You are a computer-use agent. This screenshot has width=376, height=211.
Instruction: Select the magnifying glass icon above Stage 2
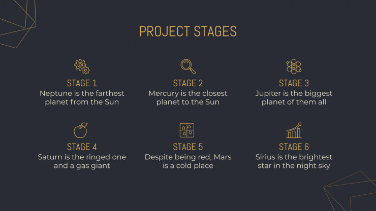[x=188, y=66]
